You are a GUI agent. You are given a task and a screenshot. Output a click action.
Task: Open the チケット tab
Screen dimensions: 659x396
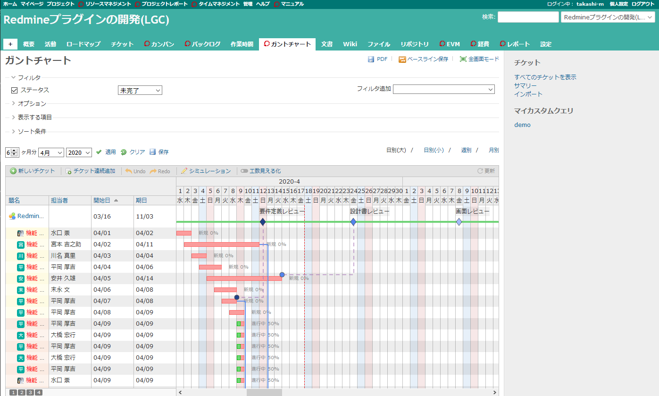click(122, 44)
